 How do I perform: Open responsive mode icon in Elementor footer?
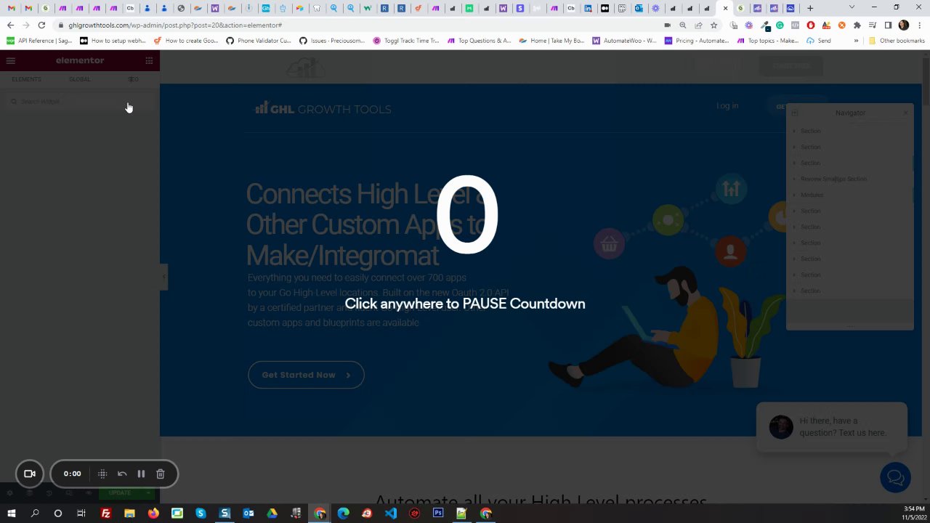pyautogui.click(x=69, y=493)
